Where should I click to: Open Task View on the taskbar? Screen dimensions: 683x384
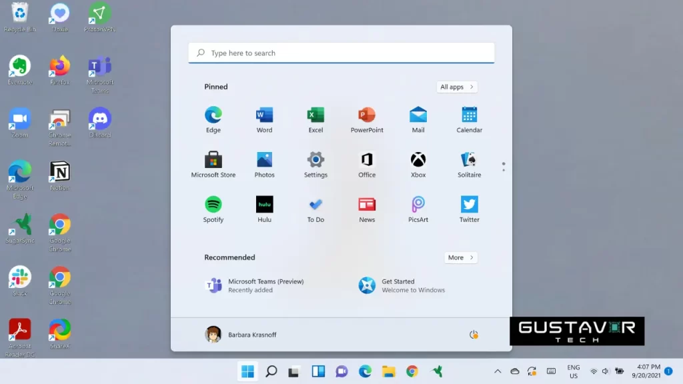tap(294, 371)
